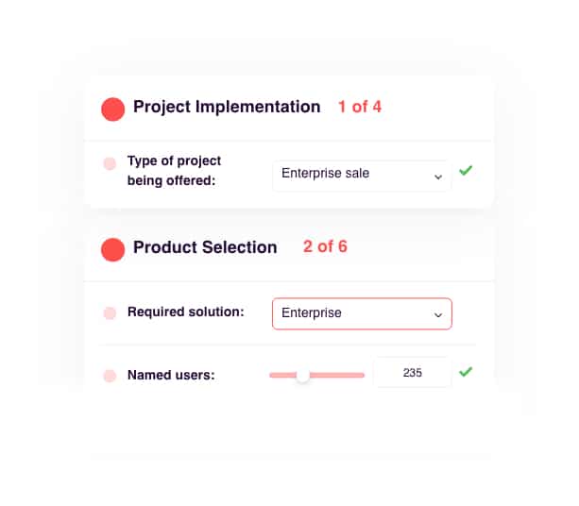Open the Enterprise sale dropdown
This screenshot has height=506, width=579.
(362, 176)
